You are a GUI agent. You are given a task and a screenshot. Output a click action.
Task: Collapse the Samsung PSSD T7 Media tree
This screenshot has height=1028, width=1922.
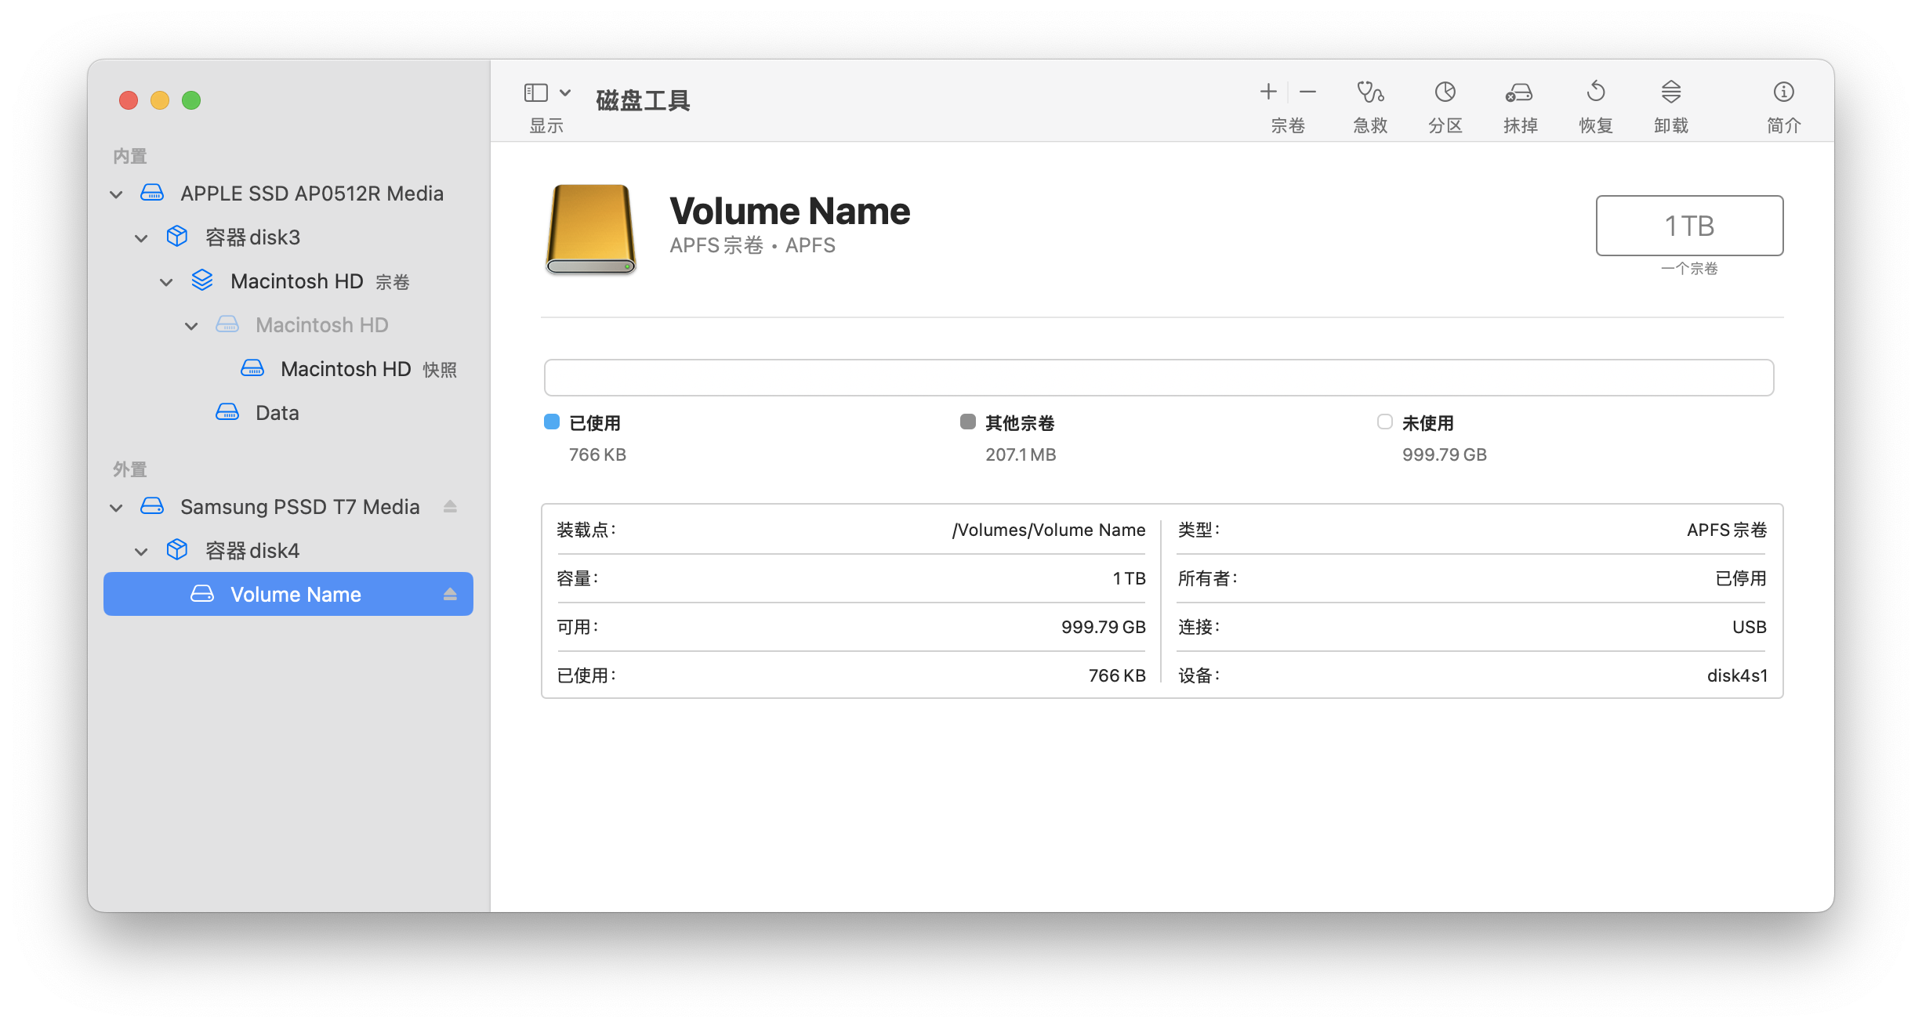click(116, 508)
